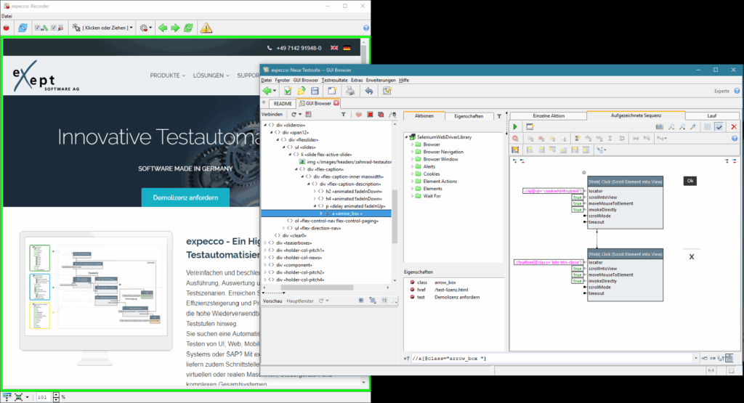This screenshot has height=403, width=744.
Task: Click the printer icon in GUI Browser toolbar
Action: coord(349,91)
